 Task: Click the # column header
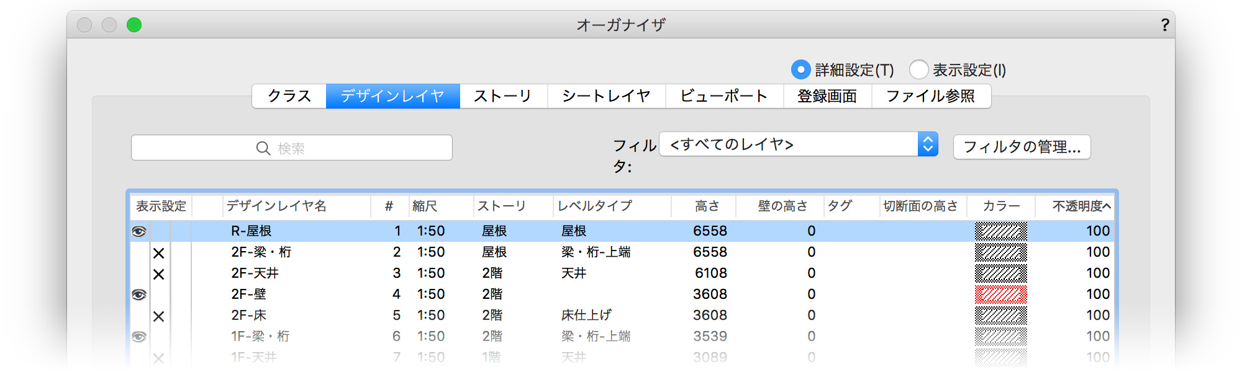tap(389, 206)
